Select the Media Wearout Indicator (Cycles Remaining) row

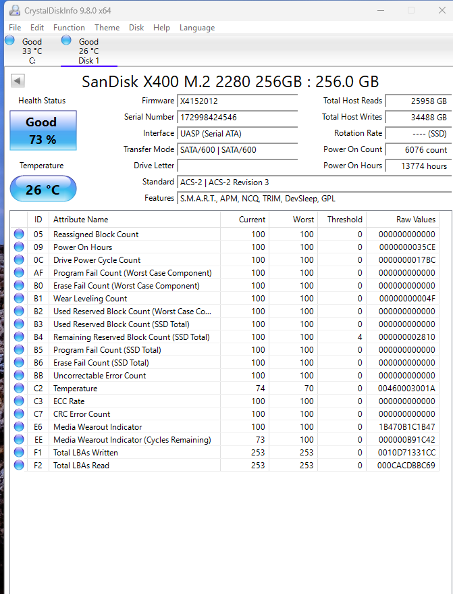coord(225,440)
